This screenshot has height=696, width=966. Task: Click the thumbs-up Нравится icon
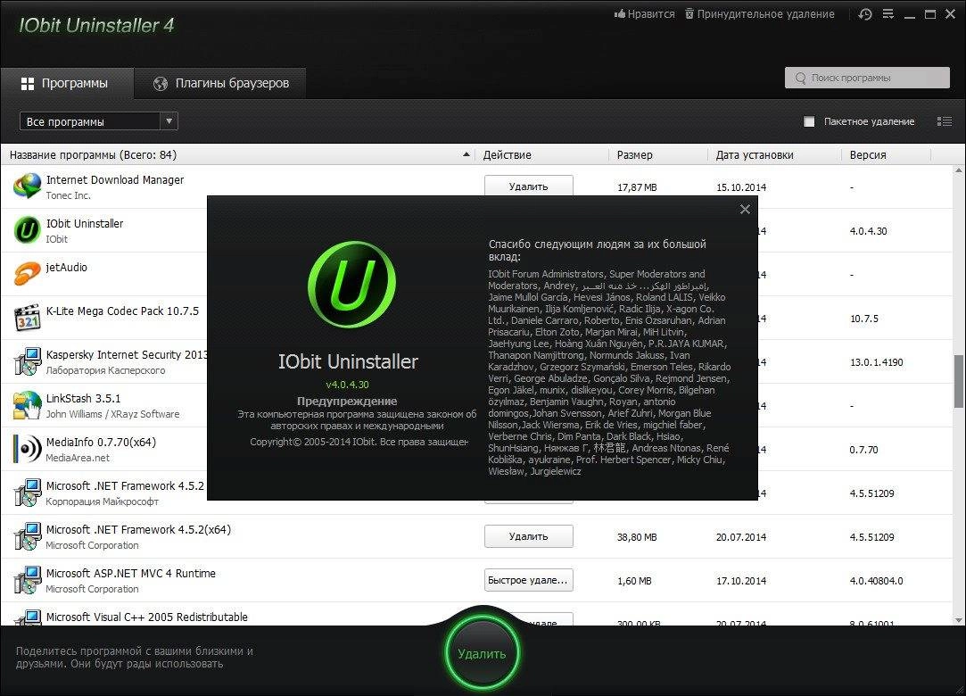pyautogui.click(x=620, y=13)
